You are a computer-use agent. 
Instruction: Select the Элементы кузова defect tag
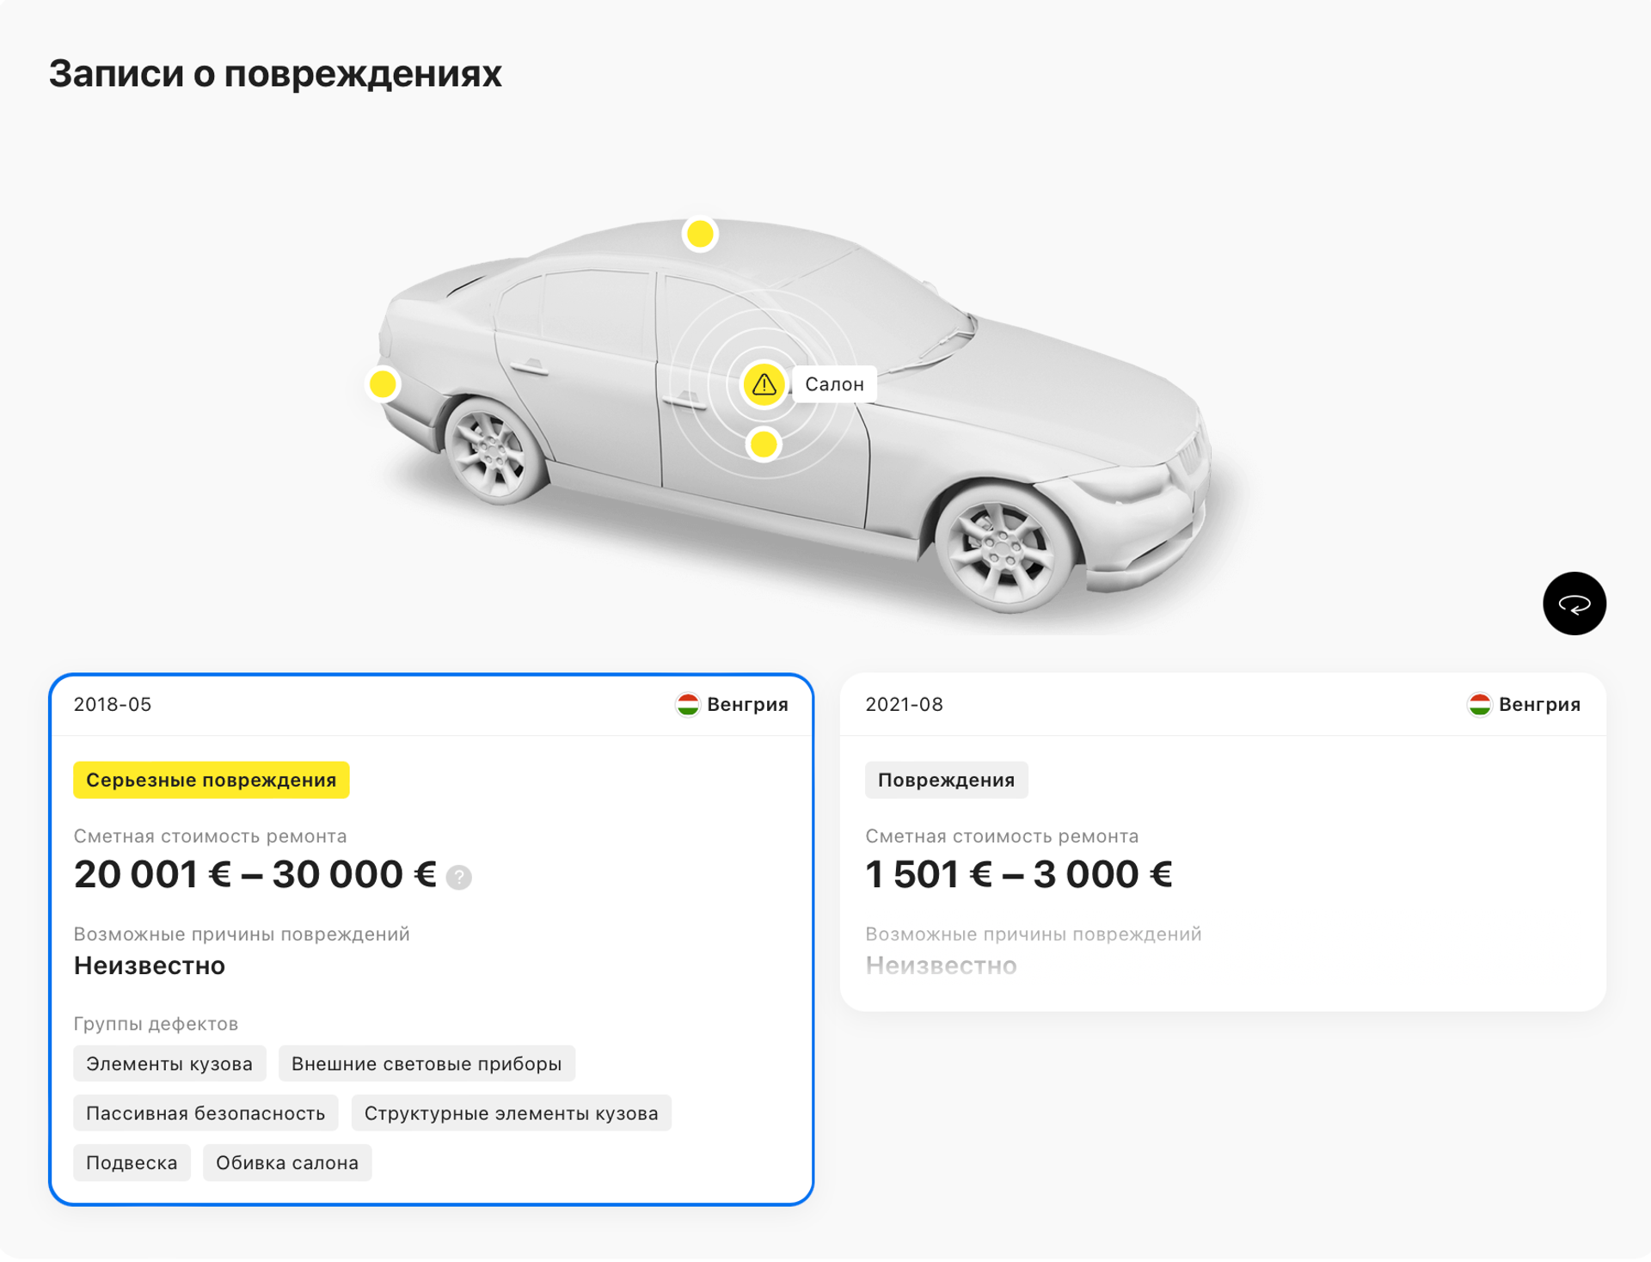tap(169, 1063)
